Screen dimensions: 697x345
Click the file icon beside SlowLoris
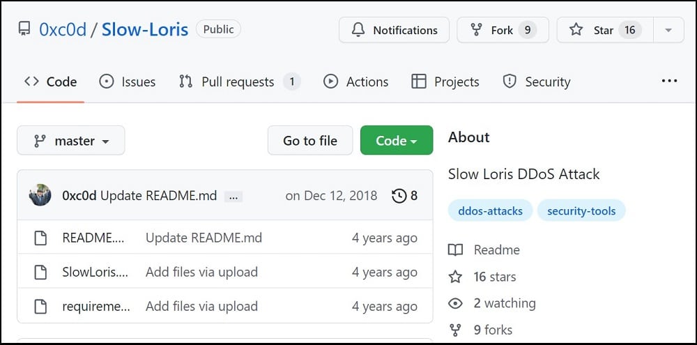(41, 272)
